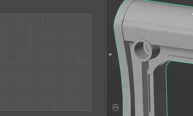Click the small white square icon at viewport edge
This screenshot has height=116, width=193.
pos(110,54)
